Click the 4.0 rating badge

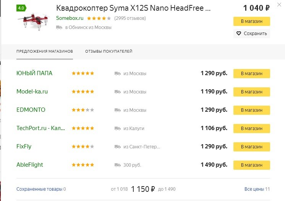21,8
